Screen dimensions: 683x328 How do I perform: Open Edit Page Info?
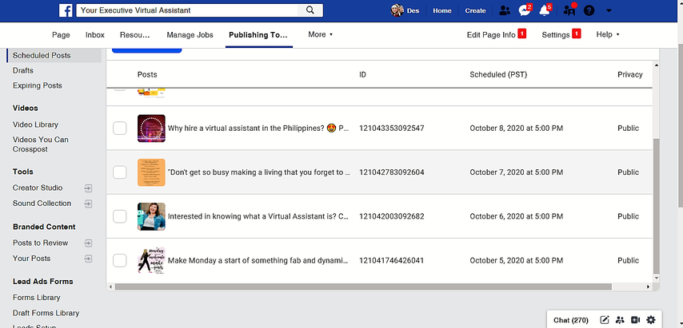[x=491, y=35]
